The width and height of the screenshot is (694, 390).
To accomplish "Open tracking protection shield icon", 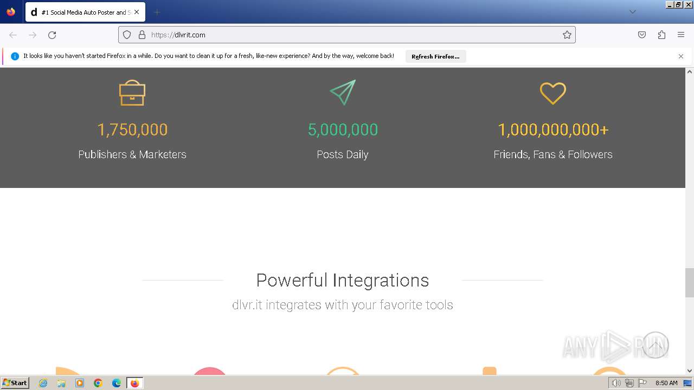I will [127, 35].
